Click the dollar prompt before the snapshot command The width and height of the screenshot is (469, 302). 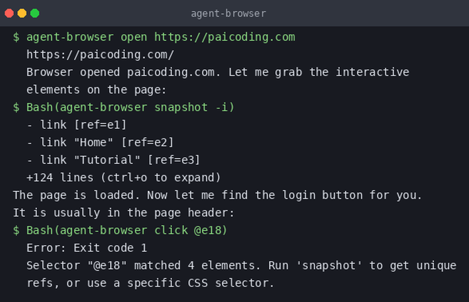click(16, 107)
